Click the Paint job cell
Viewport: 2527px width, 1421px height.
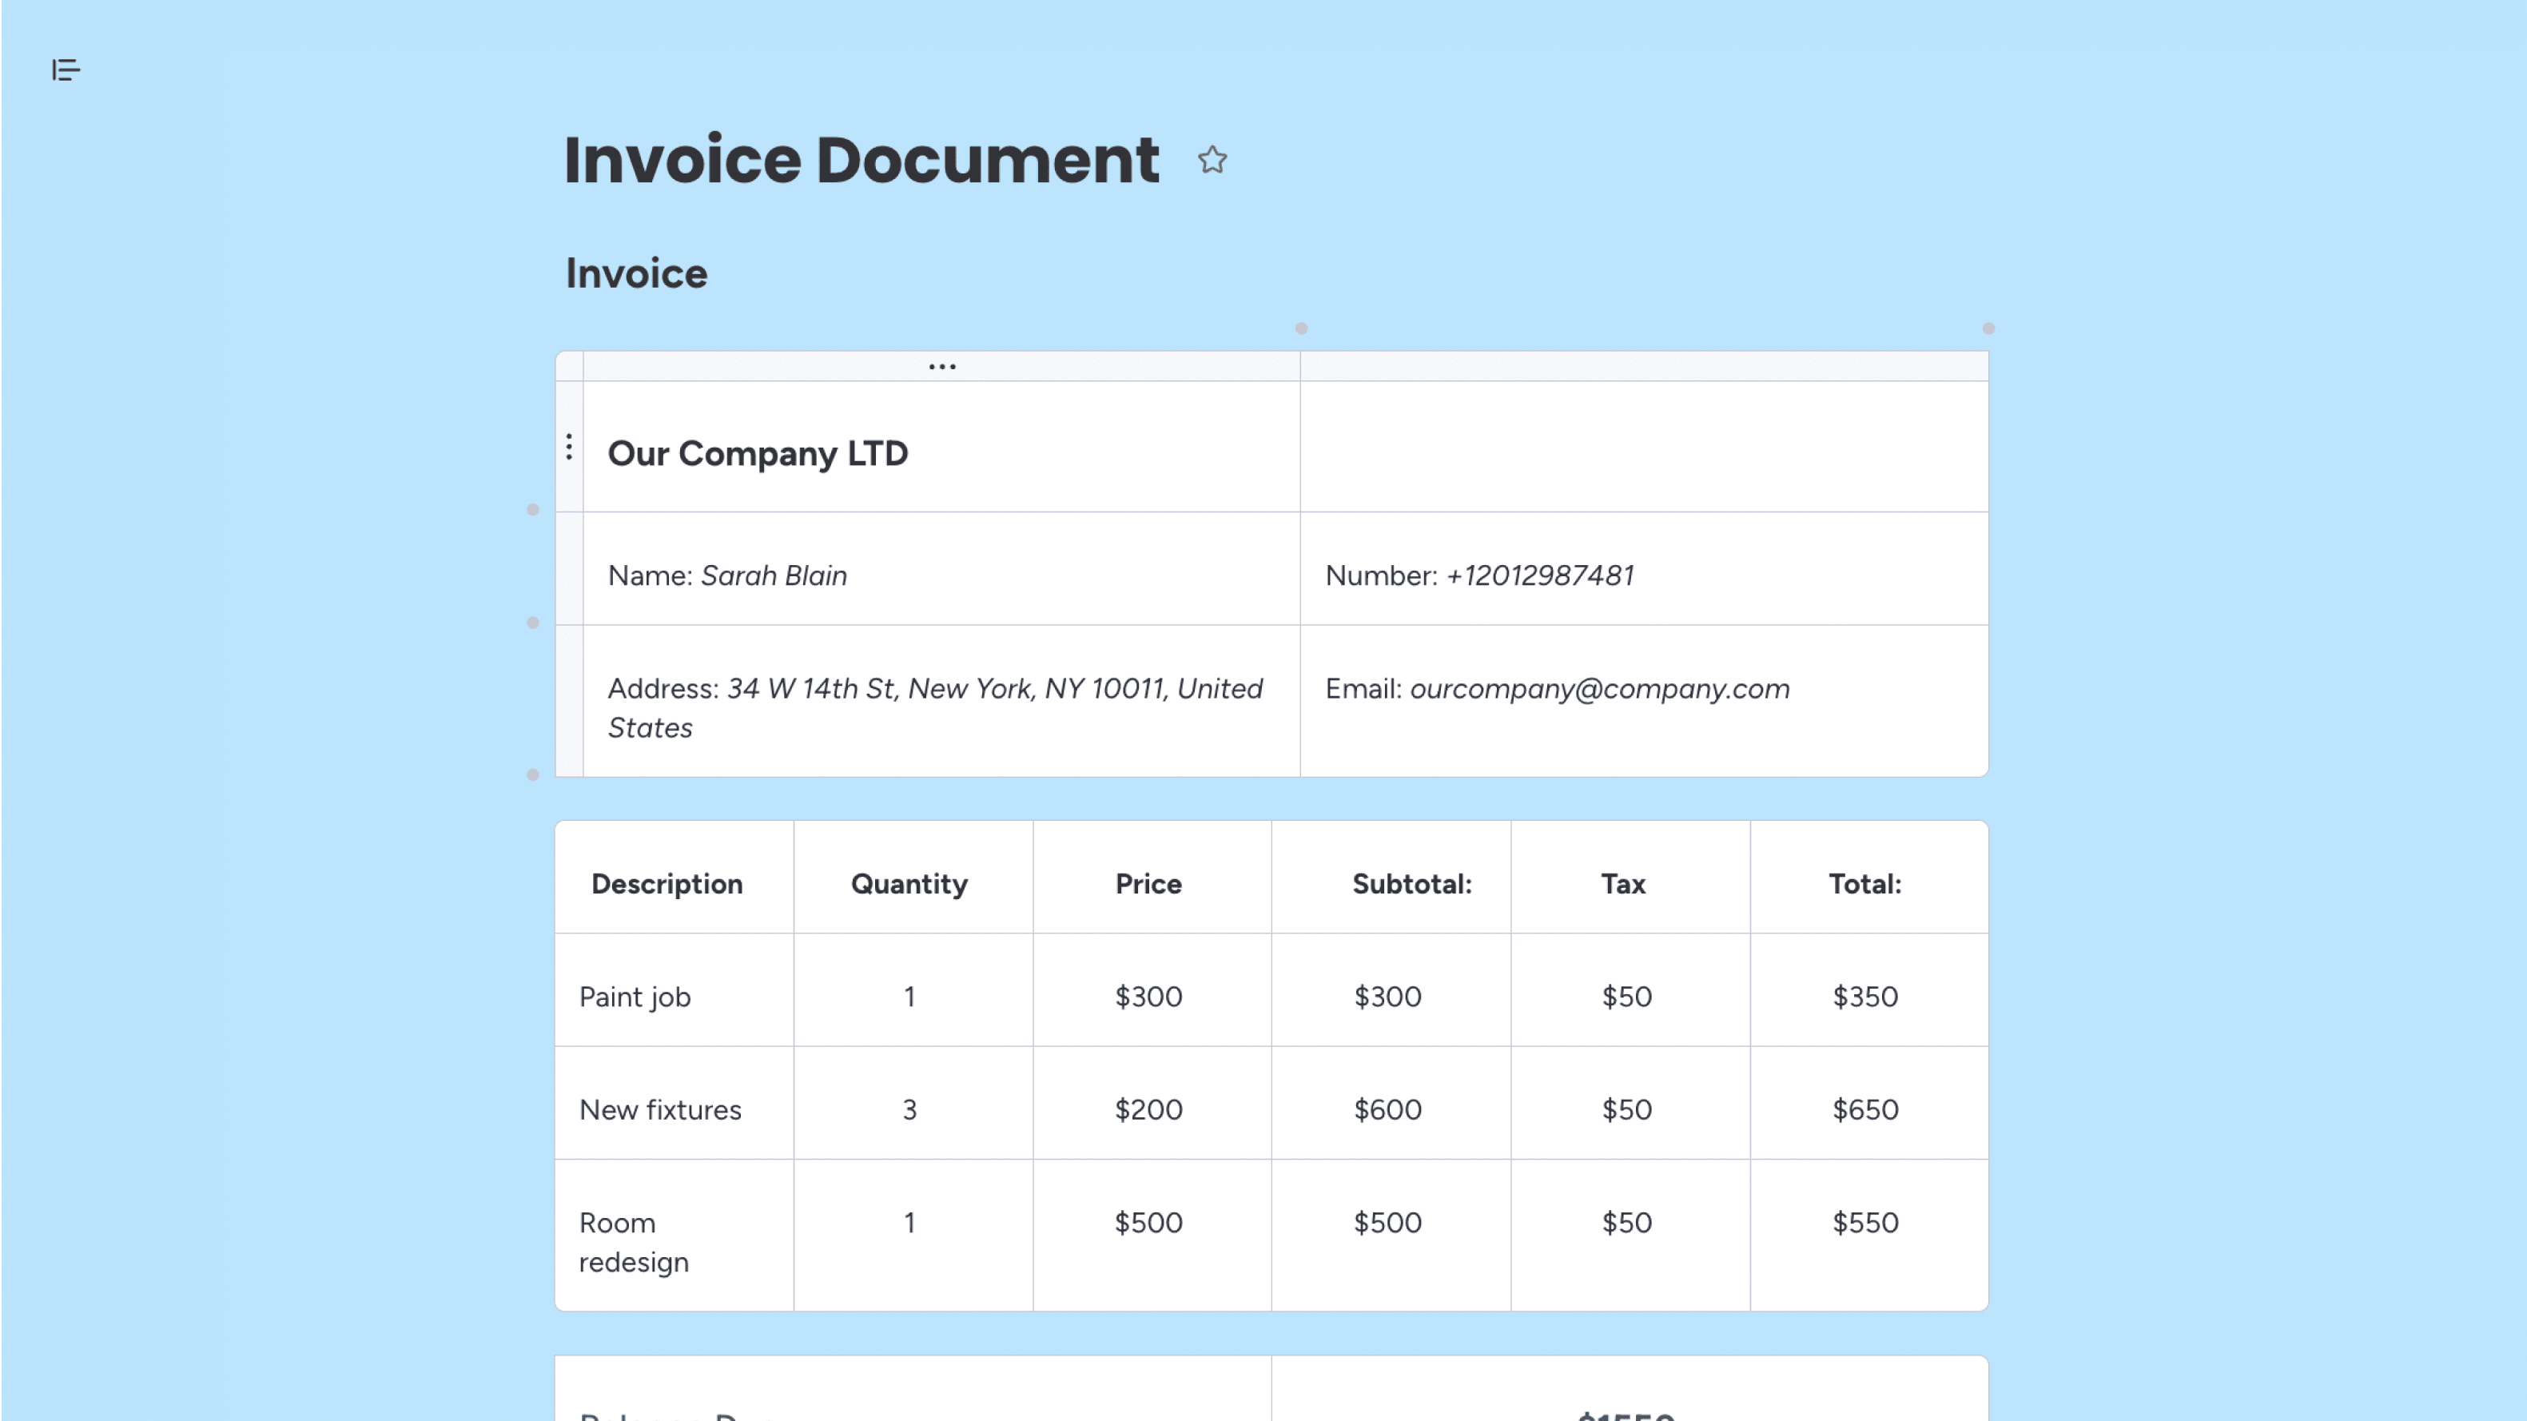[635, 996]
